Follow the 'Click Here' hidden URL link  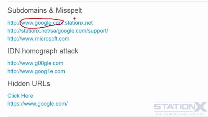click(20, 96)
